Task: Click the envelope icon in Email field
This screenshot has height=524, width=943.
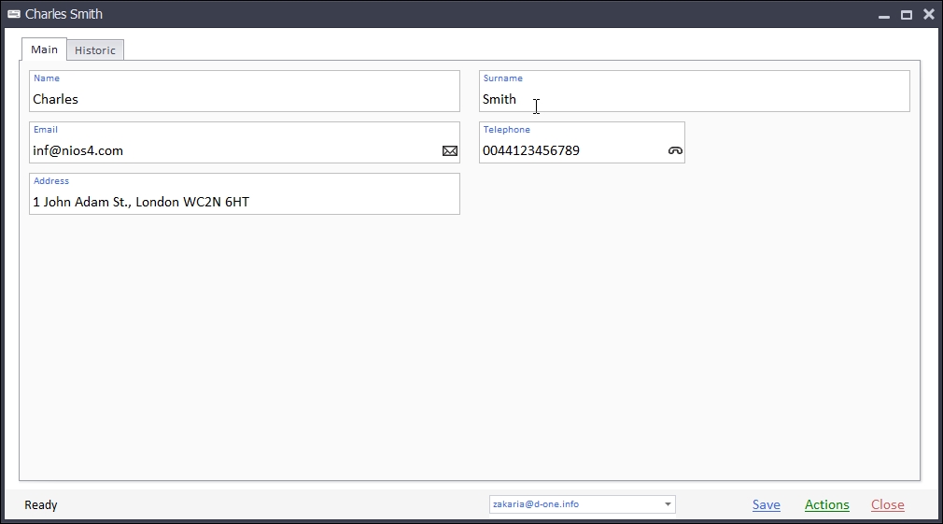Action: (x=450, y=150)
